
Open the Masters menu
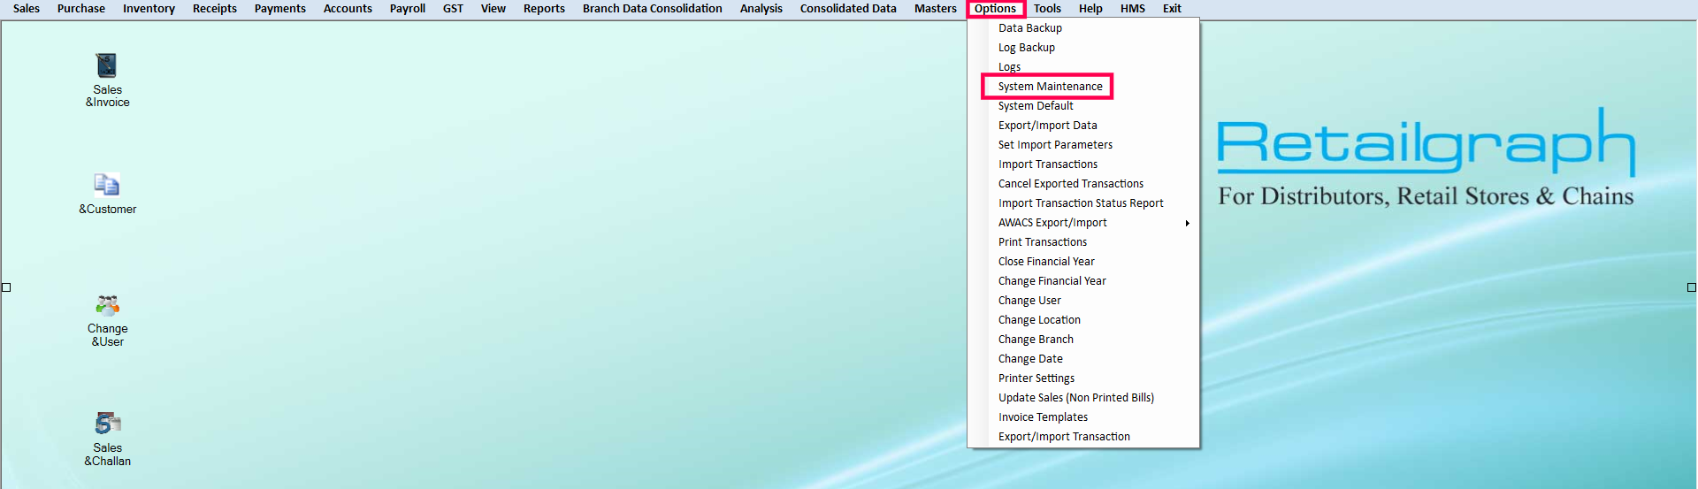tap(936, 9)
